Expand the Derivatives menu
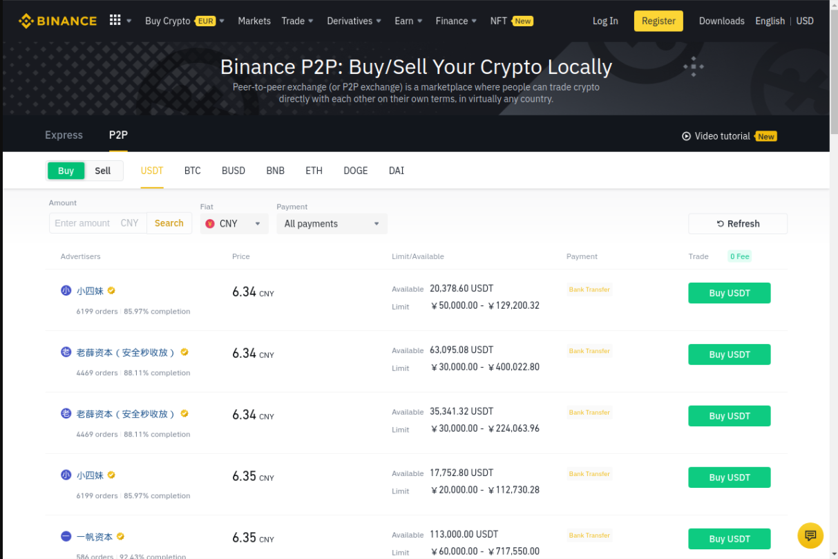 tap(354, 21)
